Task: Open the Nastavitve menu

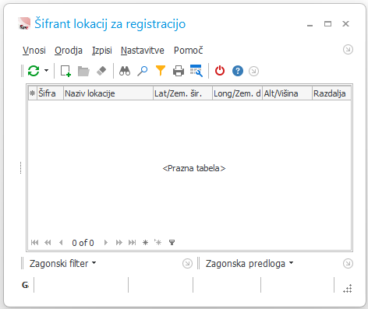Action: (143, 51)
